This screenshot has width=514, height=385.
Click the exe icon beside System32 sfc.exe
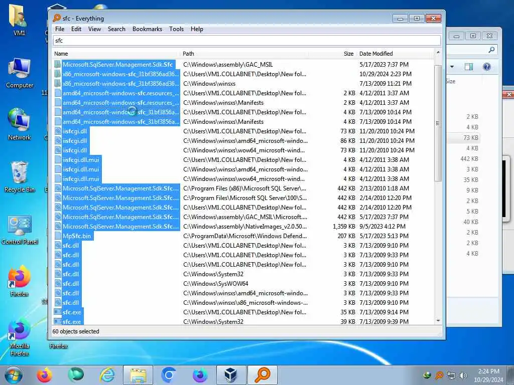pos(58,321)
